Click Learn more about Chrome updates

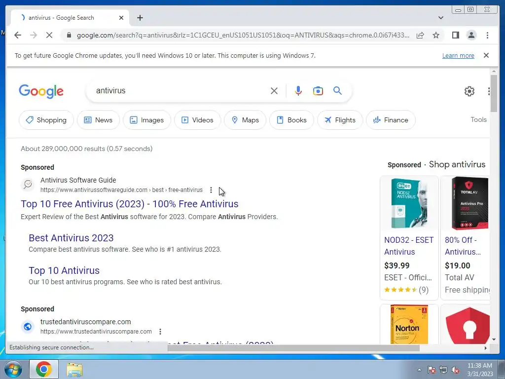[x=458, y=55]
